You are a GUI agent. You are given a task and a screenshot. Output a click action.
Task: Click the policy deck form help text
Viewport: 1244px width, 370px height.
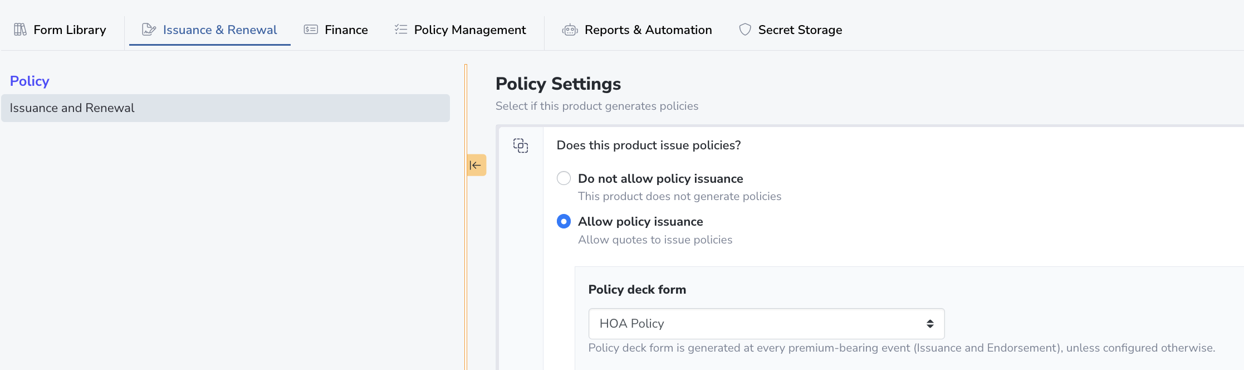tap(902, 348)
